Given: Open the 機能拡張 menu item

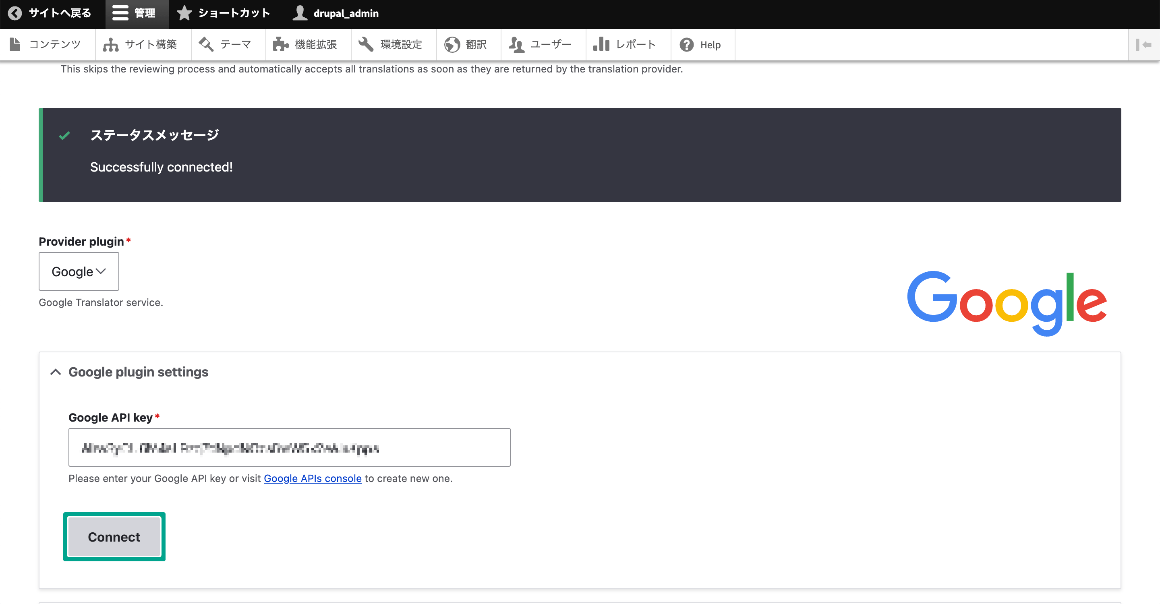Looking at the screenshot, I should tap(309, 45).
